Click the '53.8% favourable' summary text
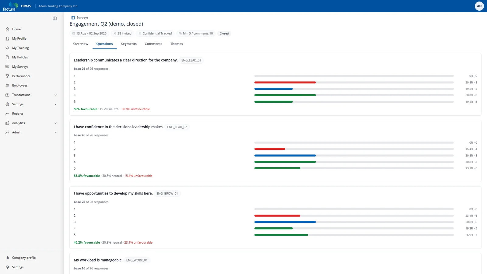487x274 pixels. [87, 176]
